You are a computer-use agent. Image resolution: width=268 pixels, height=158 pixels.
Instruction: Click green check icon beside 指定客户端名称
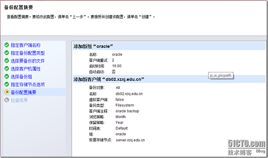pyautogui.click(x=7, y=45)
